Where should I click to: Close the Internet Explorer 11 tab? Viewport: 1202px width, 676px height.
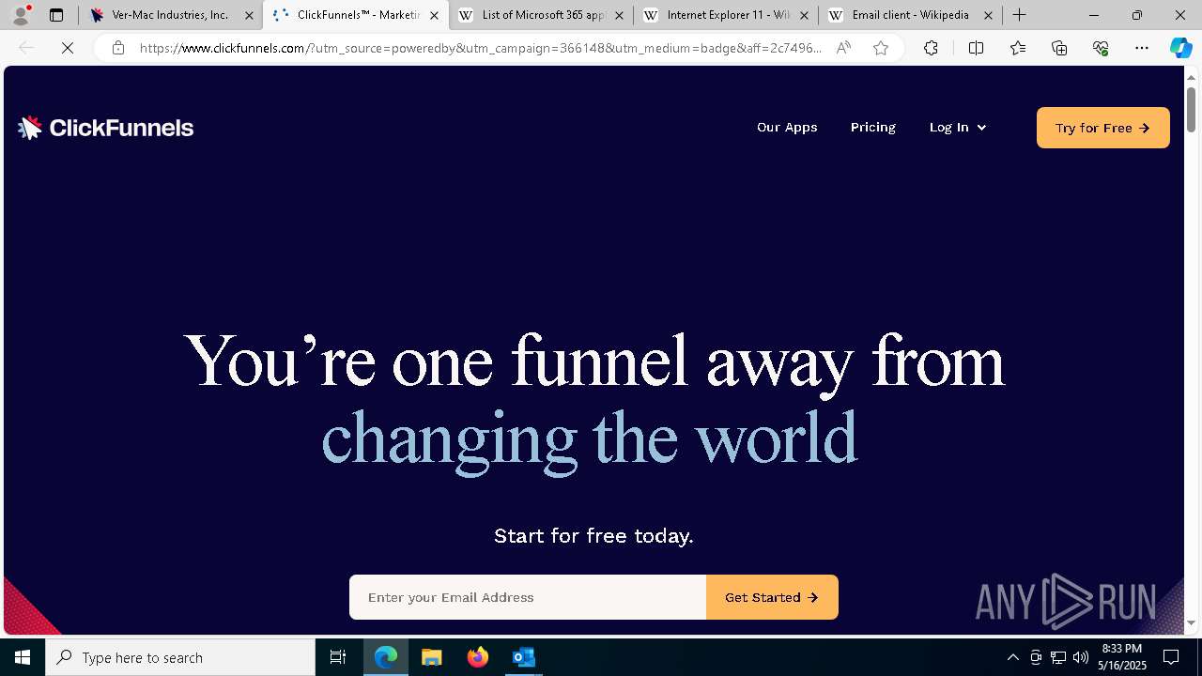(804, 15)
